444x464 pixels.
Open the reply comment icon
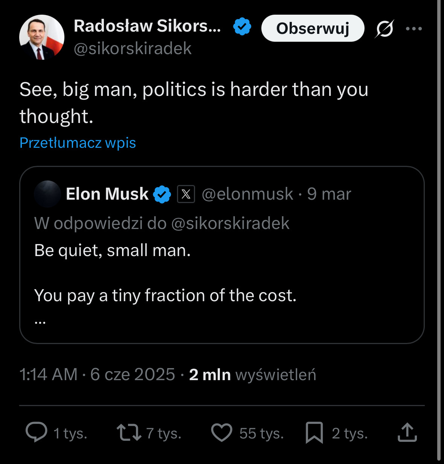(x=37, y=432)
